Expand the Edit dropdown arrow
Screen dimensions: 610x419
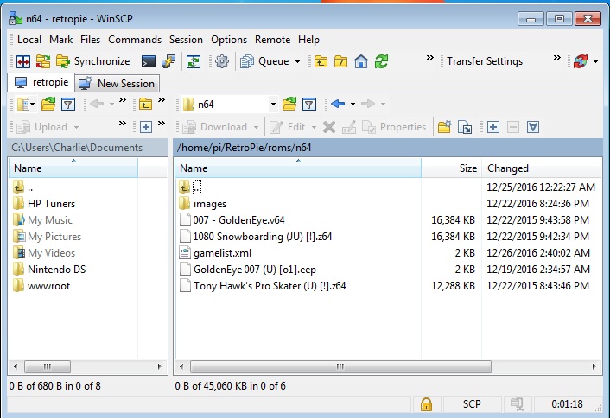click(x=314, y=127)
